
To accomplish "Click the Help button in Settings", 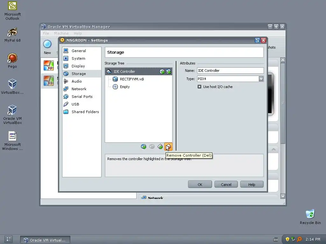I will [252, 185].
